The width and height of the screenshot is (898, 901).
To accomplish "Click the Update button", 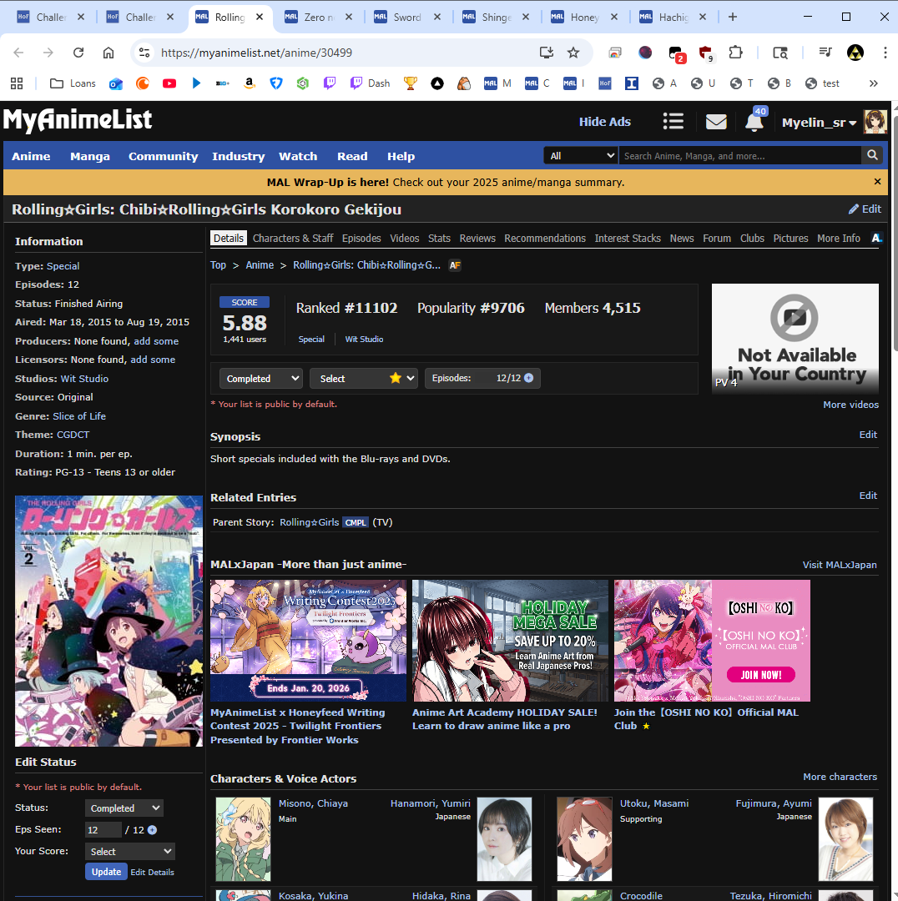I will pyautogui.click(x=106, y=872).
